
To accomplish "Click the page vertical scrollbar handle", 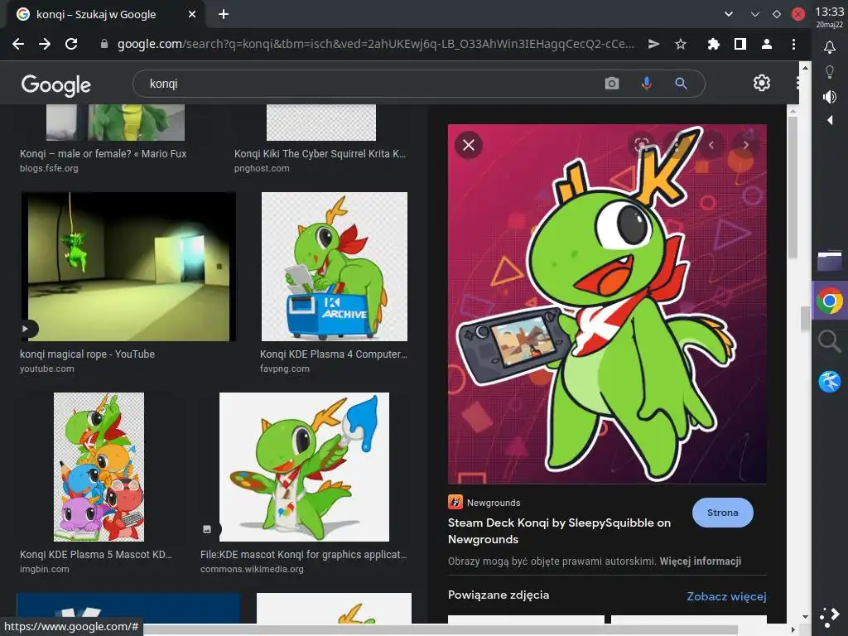I will click(805, 319).
